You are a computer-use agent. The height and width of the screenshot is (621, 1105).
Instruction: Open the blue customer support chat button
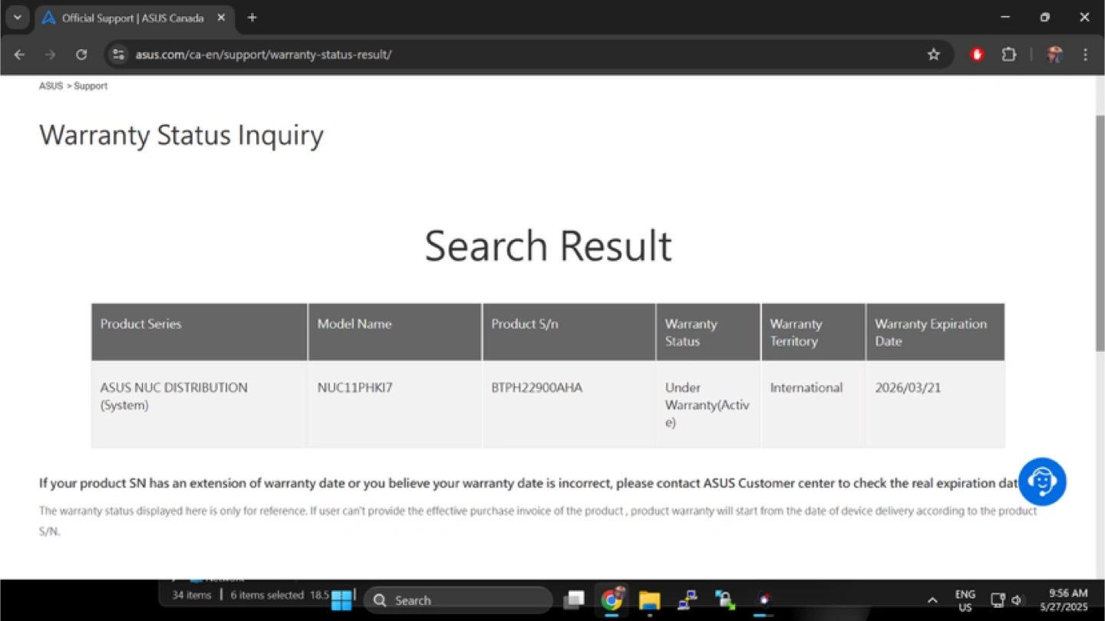tap(1042, 481)
